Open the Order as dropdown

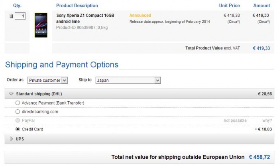click(47, 80)
